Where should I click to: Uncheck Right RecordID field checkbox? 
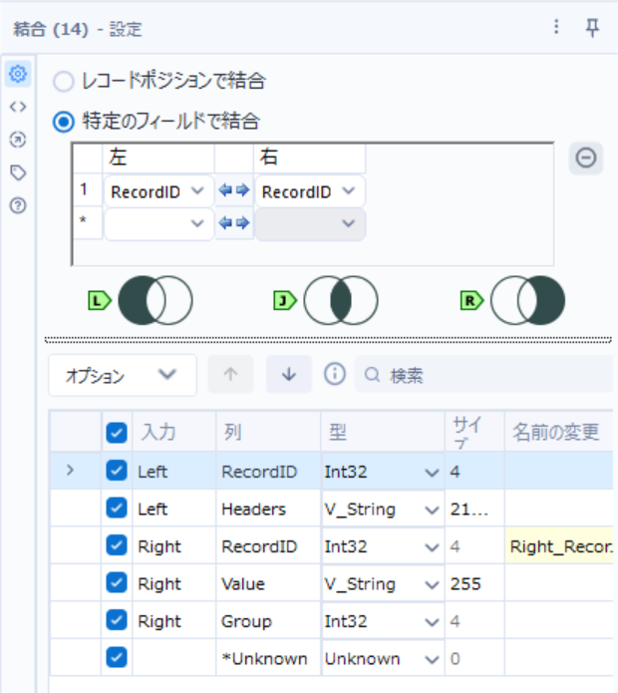(117, 545)
